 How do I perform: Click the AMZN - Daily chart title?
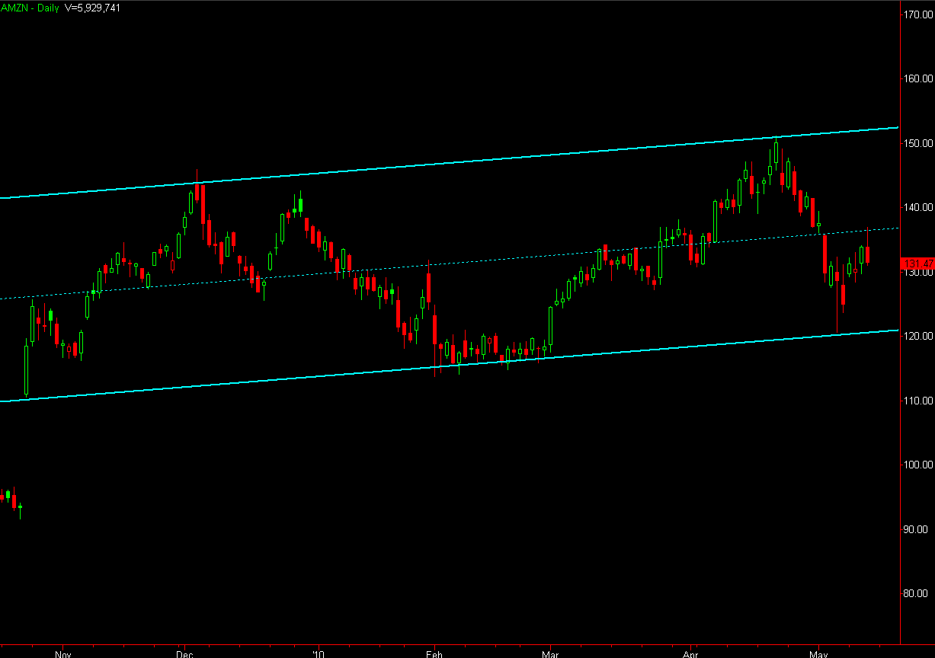(30, 8)
